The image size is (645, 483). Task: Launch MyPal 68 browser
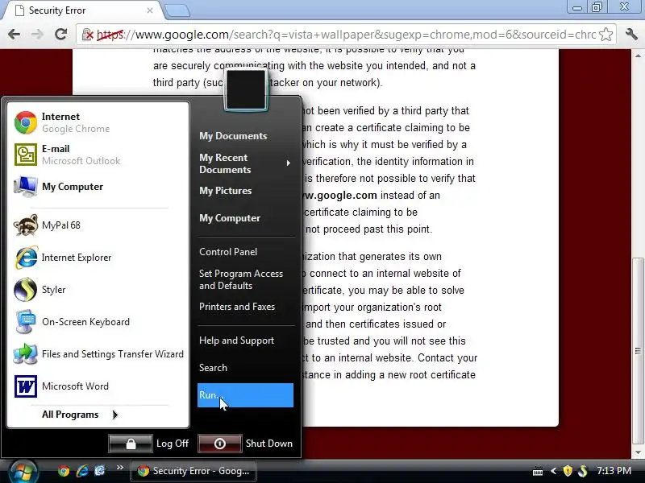(x=98, y=225)
